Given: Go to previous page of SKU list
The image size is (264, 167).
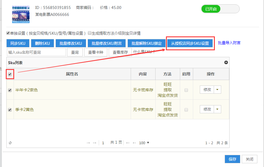Looking at the screenshot, I should pyautogui.click(x=94, y=143).
